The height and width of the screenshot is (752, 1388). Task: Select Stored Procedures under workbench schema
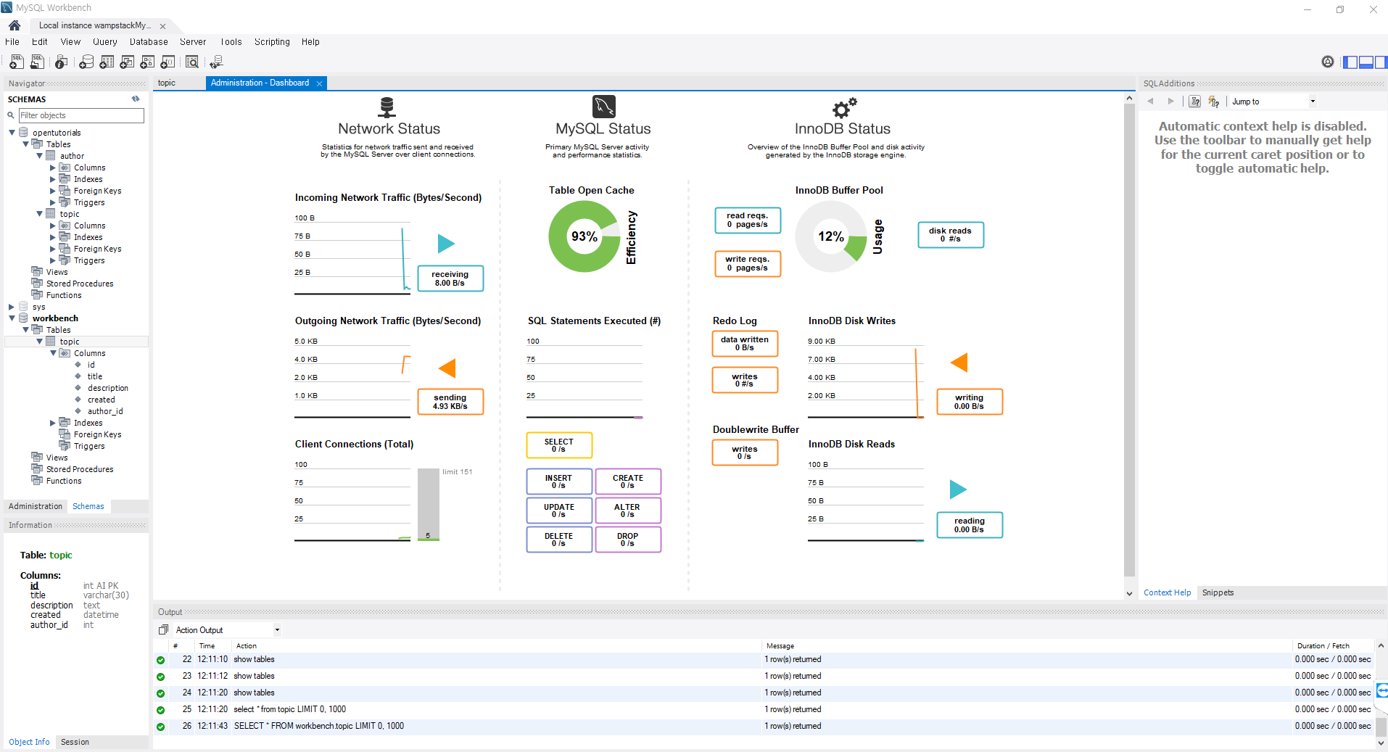pyautogui.click(x=80, y=469)
